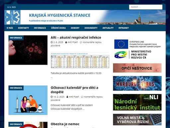This screenshot has height=128, width=170.
Task: Open the family vaccination thumbnail image
Action: 28,100
